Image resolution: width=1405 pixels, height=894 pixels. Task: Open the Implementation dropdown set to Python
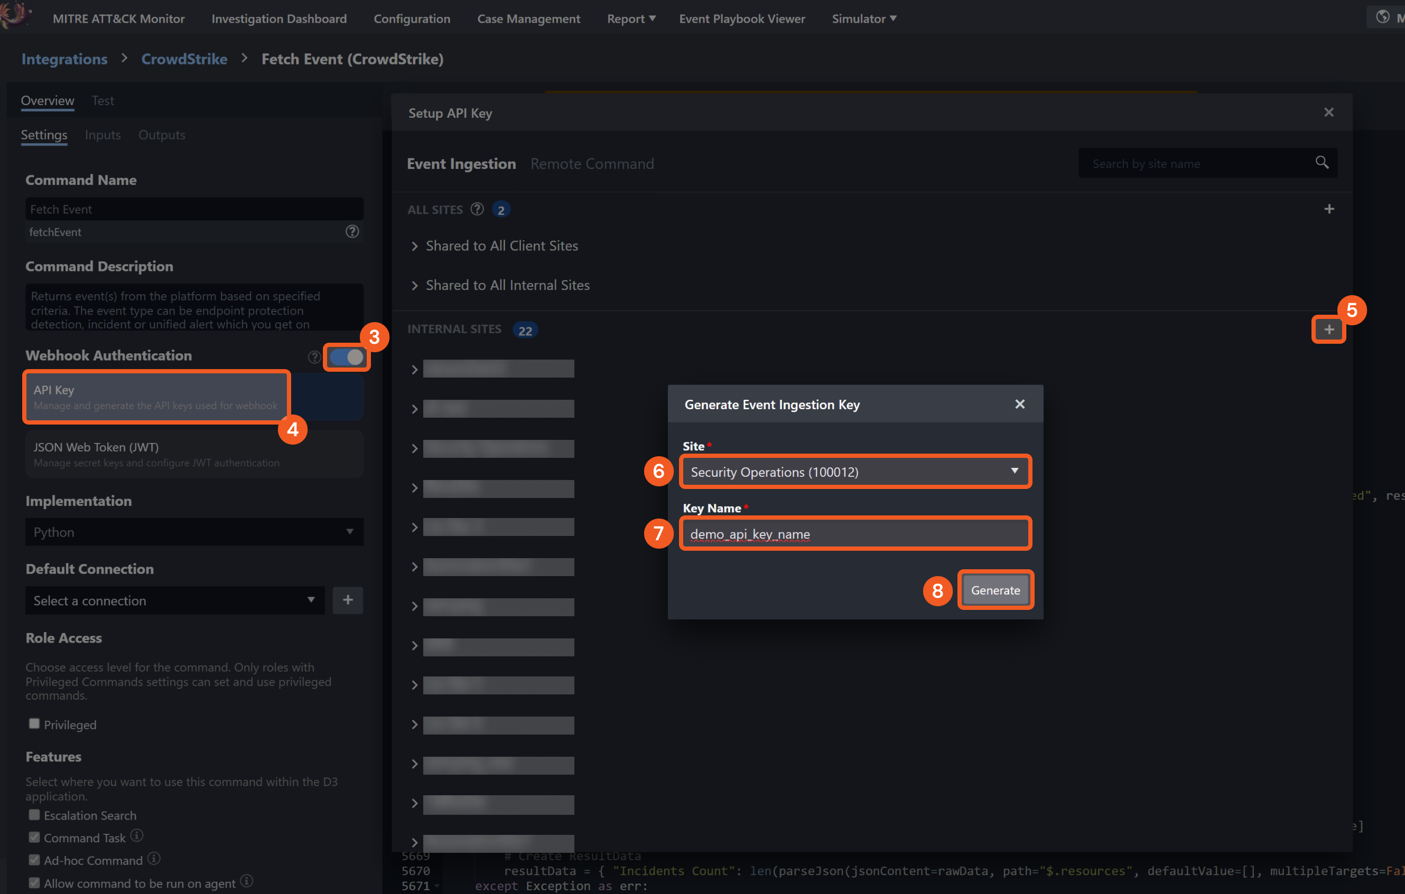tap(194, 532)
